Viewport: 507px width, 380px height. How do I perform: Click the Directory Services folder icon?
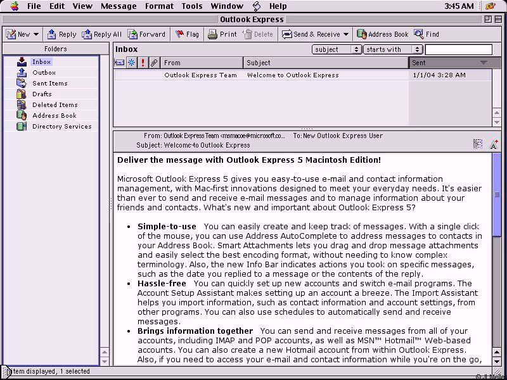(22, 126)
